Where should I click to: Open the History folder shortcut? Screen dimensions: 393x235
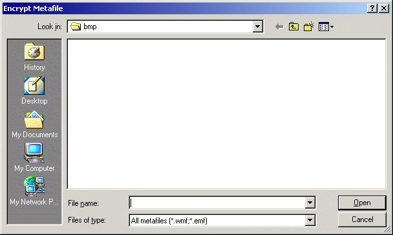coord(34,57)
